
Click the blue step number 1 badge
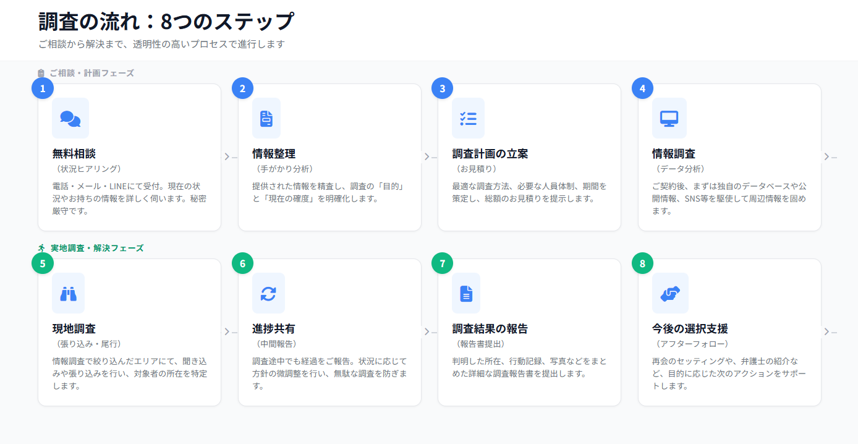43,88
